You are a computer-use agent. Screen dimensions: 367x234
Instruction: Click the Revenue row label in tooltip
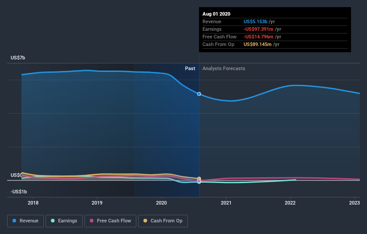212,21
